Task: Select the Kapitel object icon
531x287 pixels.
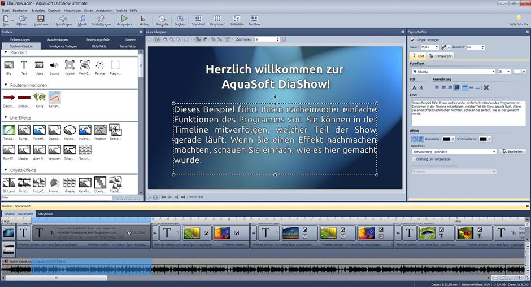Action: coord(69,65)
